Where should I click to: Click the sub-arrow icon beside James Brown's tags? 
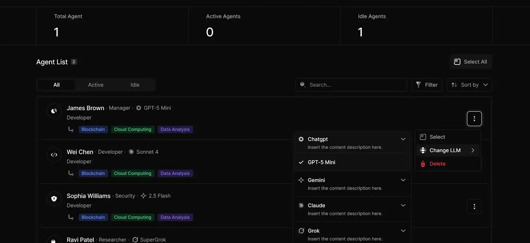coord(71,129)
